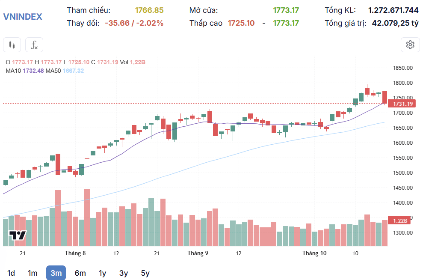423x280 pixels.
Task: Click the Tháng 8 date axis label
Action: (x=75, y=253)
